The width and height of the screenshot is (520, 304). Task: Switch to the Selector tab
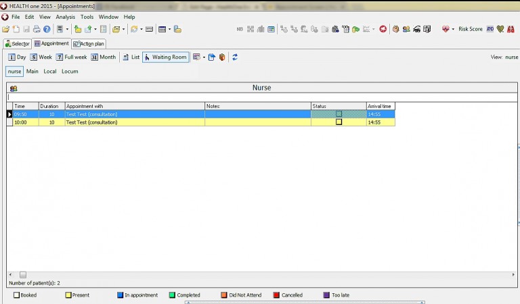pyautogui.click(x=17, y=44)
